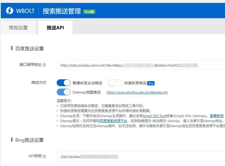Viewport: 225px width, 166px height.
Task: Click the 搜索推送管理 page title
Action: 62,11
